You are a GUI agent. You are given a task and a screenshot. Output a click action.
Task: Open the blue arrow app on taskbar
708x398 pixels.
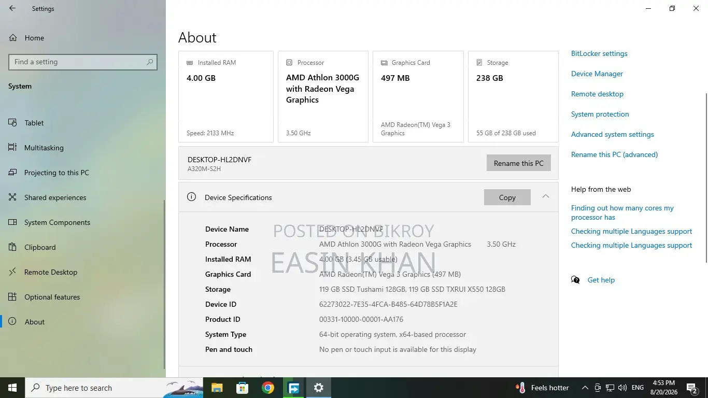pos(293,388)
